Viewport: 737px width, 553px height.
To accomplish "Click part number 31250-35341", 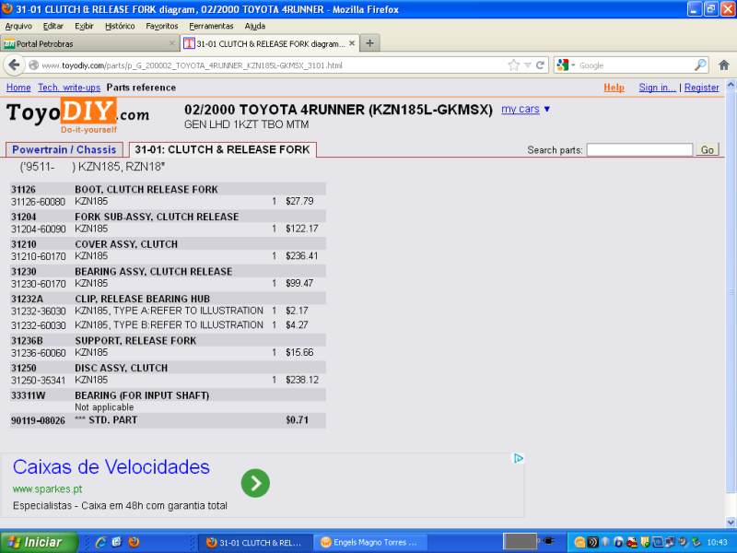I will [x=38, y=380].
